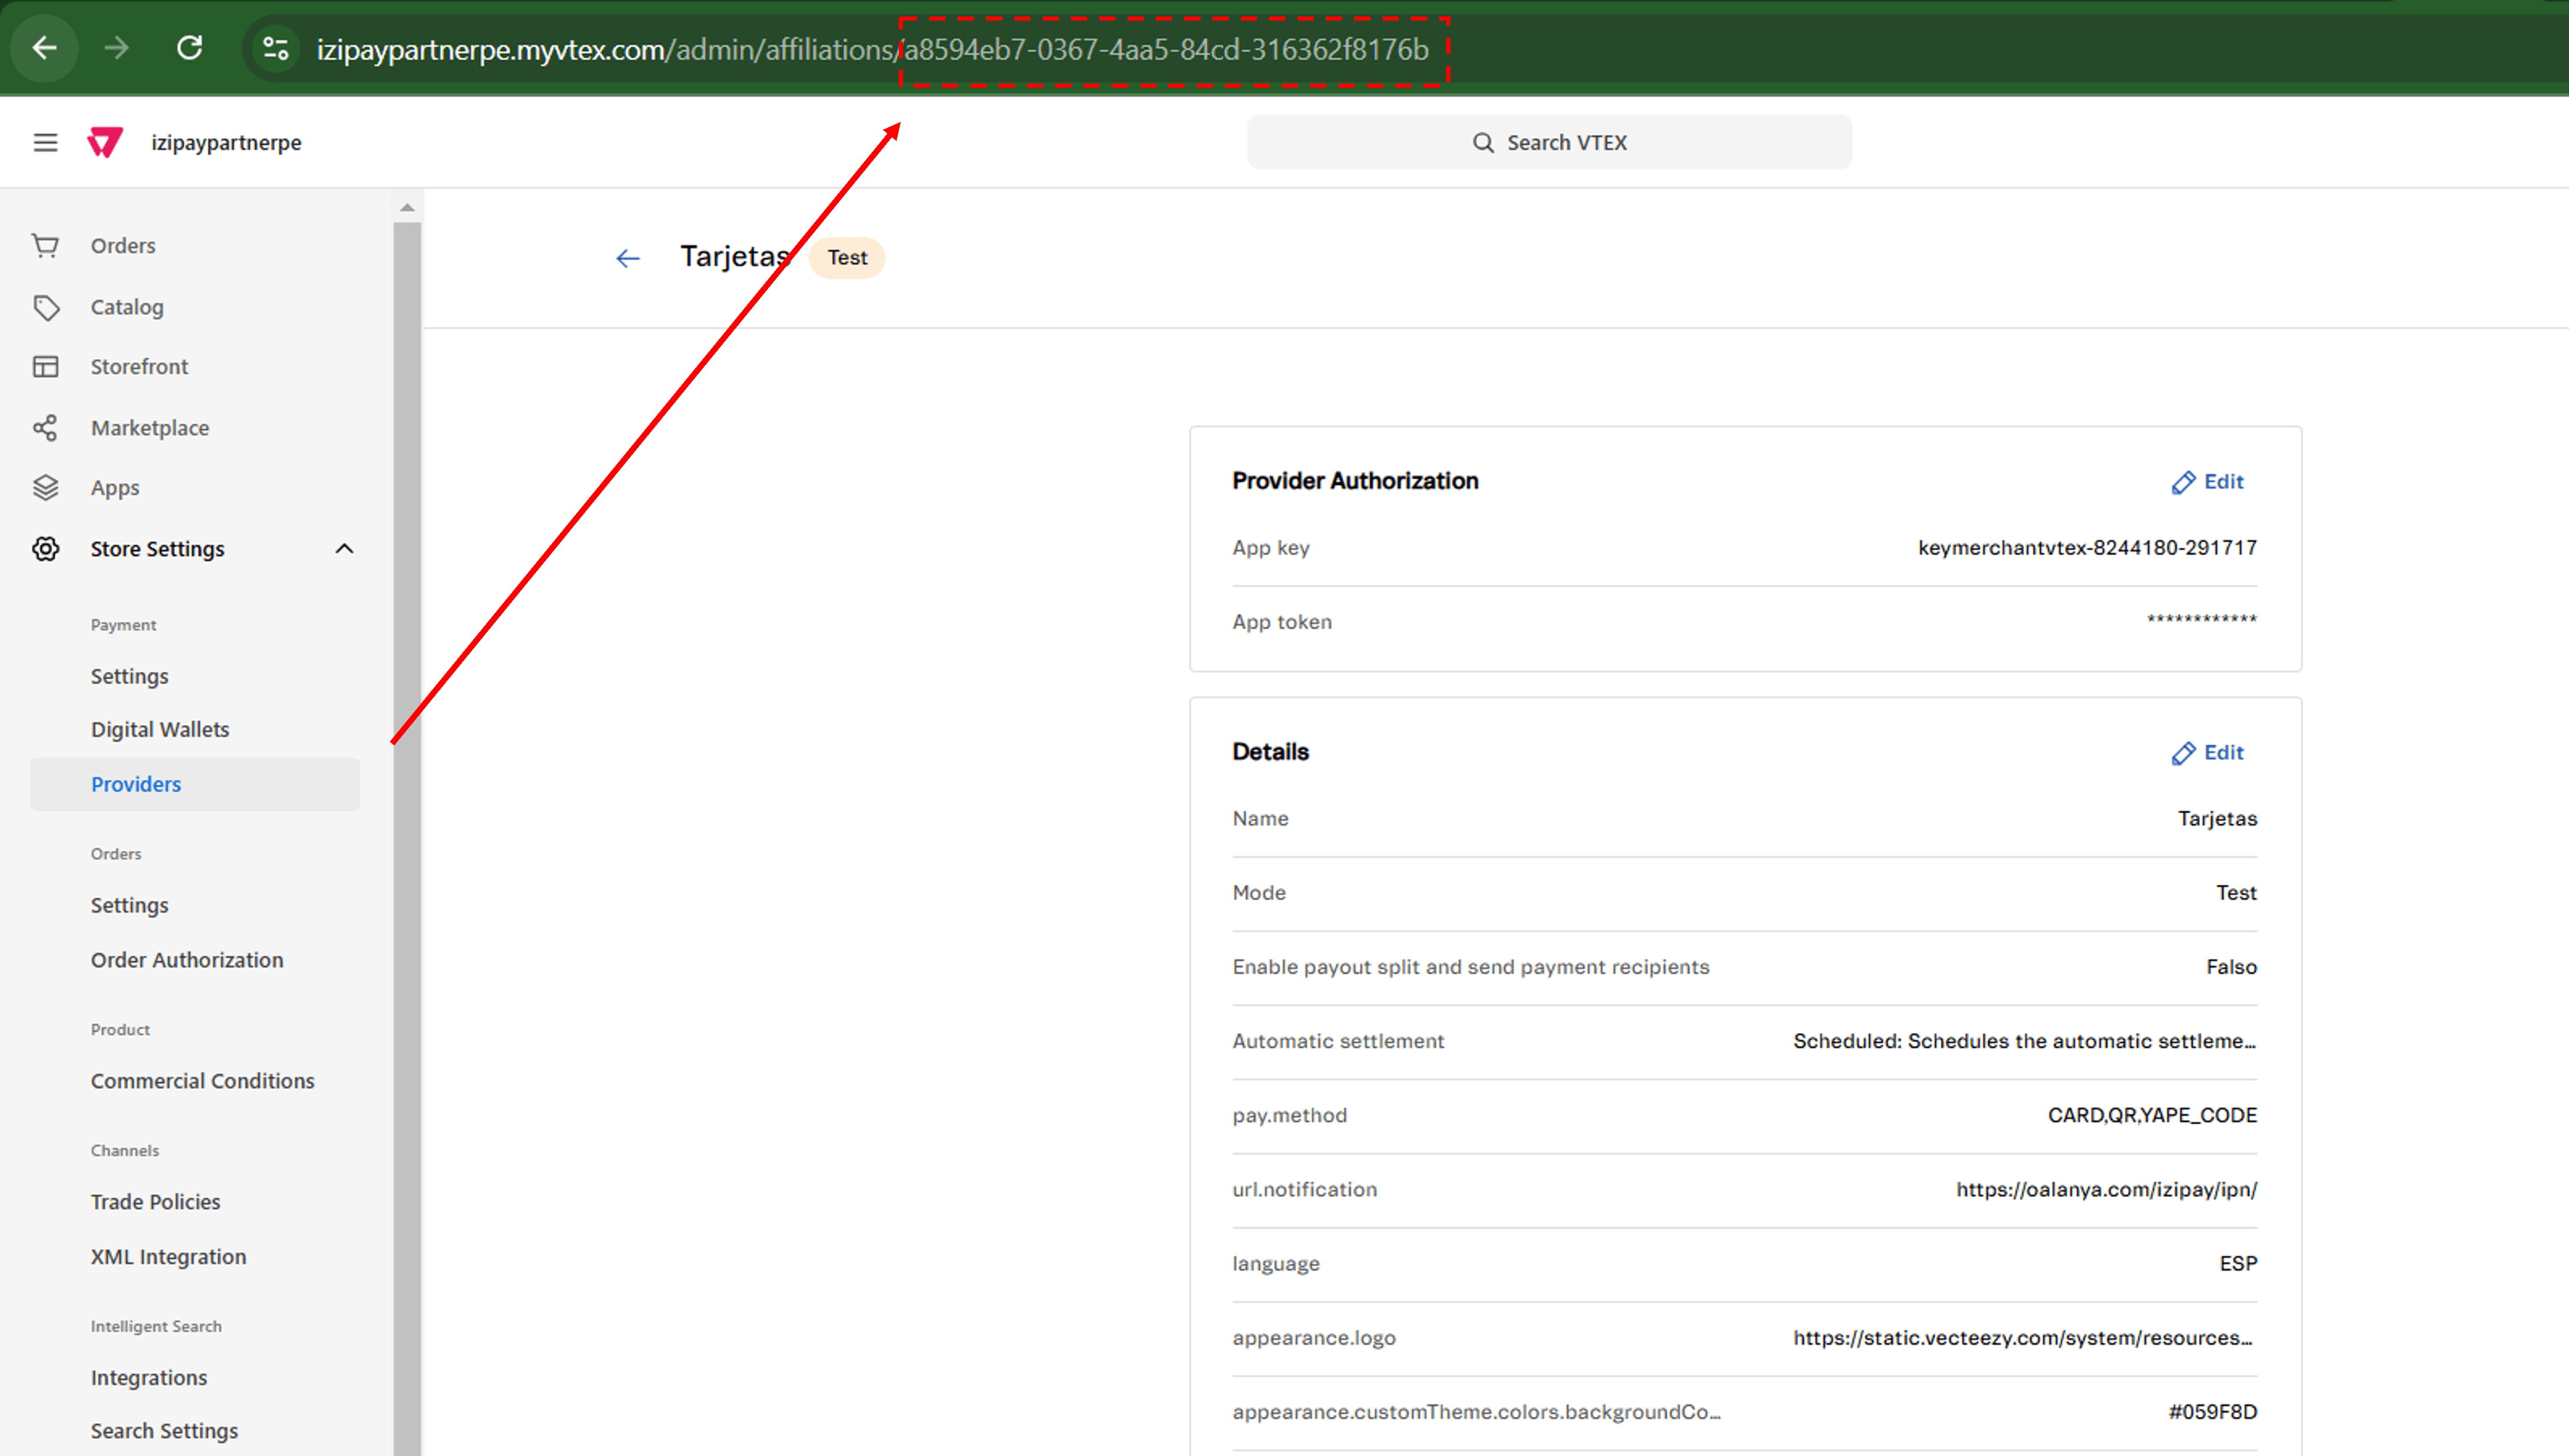Open Storefront in the sidebar
2569x1456 pixels.
click(139, 366)
